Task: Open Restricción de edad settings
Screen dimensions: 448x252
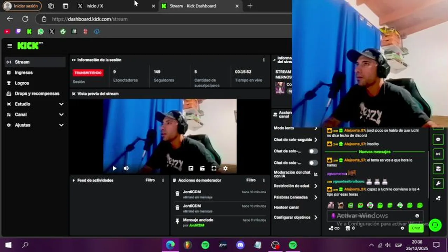Action: 296,186
